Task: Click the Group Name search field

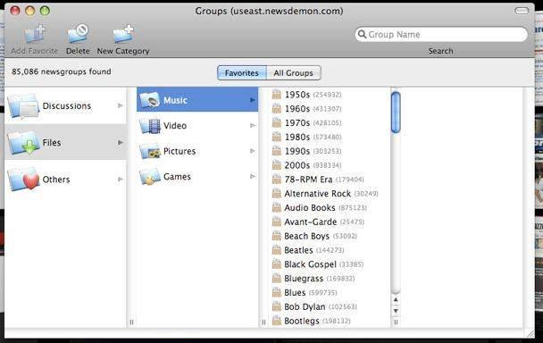Action: click(x=441, y=34)
